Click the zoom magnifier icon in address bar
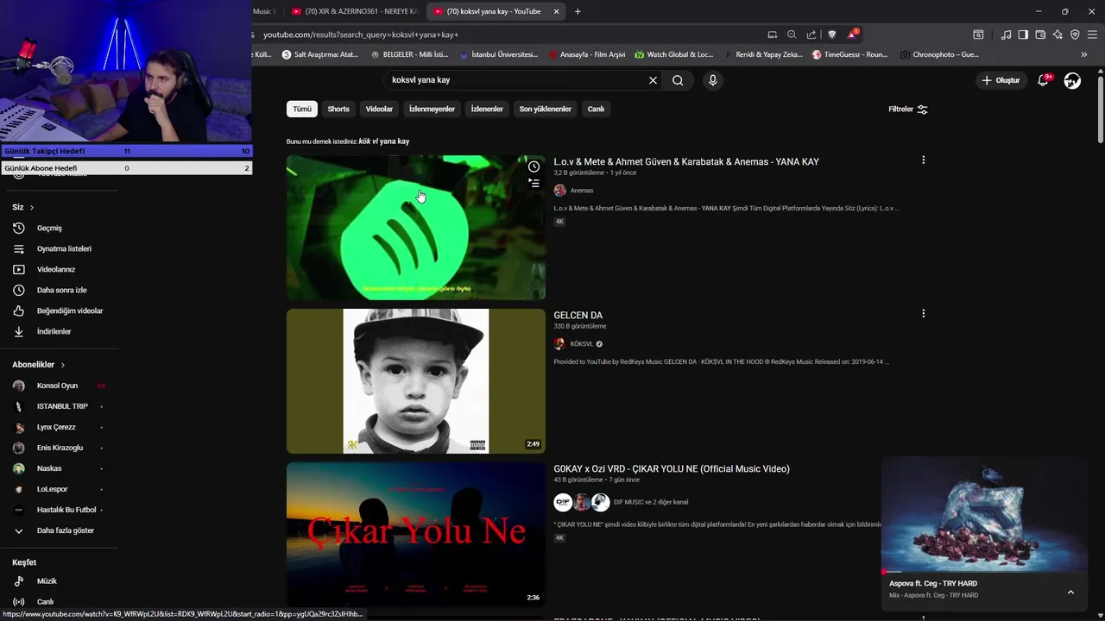Screen dimensions: 1105x621 pos(792,34)
